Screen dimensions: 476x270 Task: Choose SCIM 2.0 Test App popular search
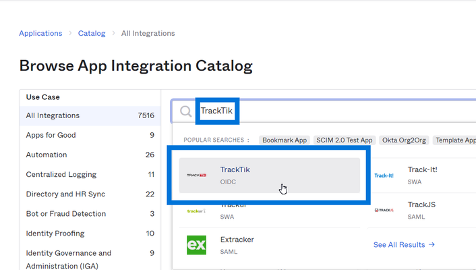345,140
